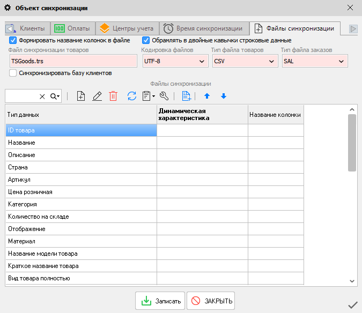The height and width of the screenshot is (313, 362).
Task: Click the blue refresh arrows icon
Action: (x=132, y=96)
